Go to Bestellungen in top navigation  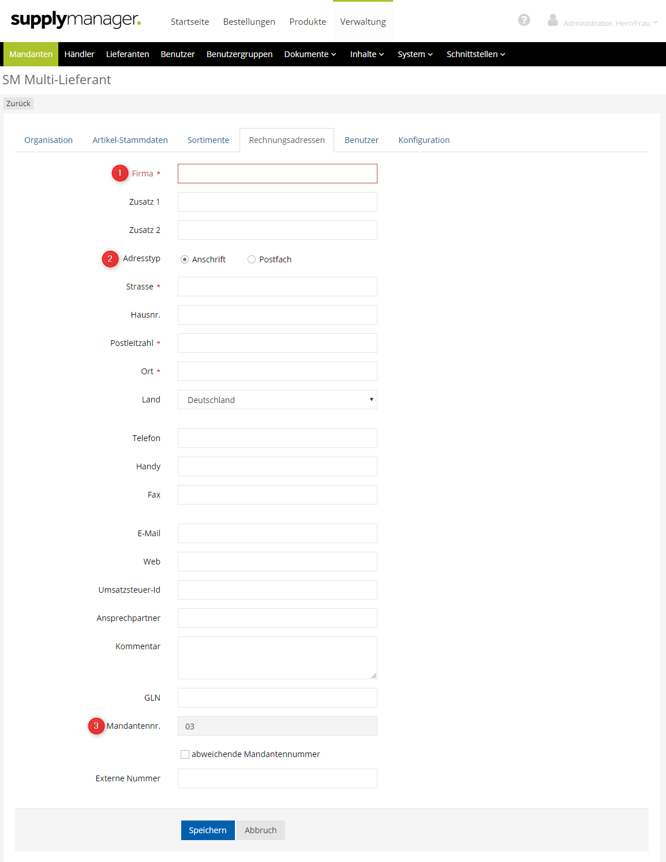249,22
